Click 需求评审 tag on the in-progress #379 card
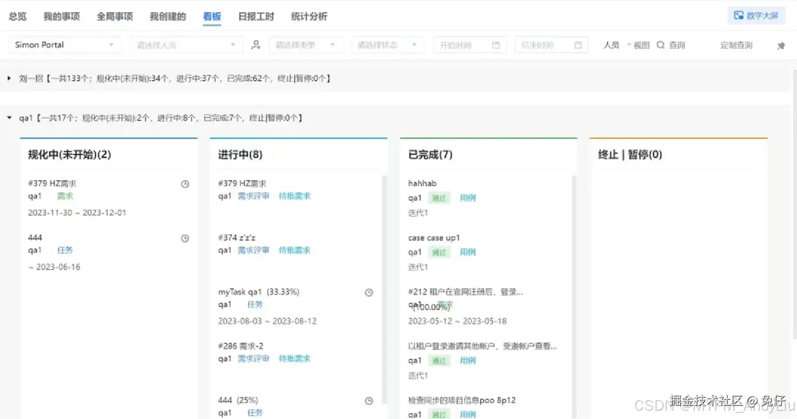This screenshot has width=797, height=419. click(x=253, y=196)
